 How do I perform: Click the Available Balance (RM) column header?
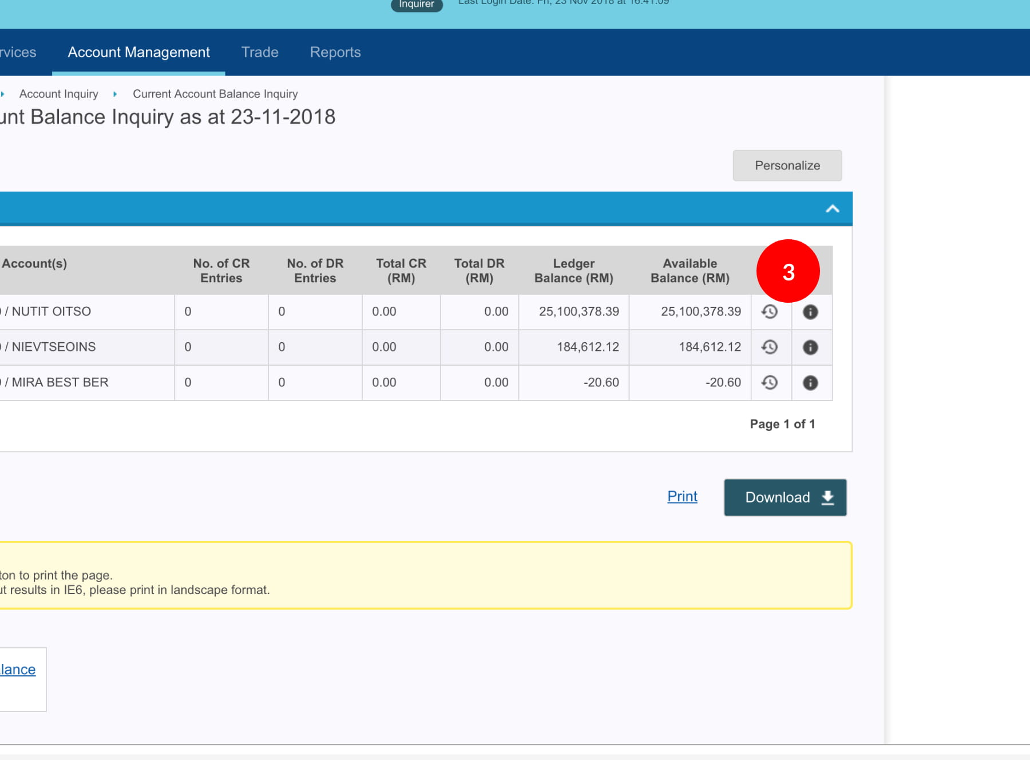tap(690, 271)
